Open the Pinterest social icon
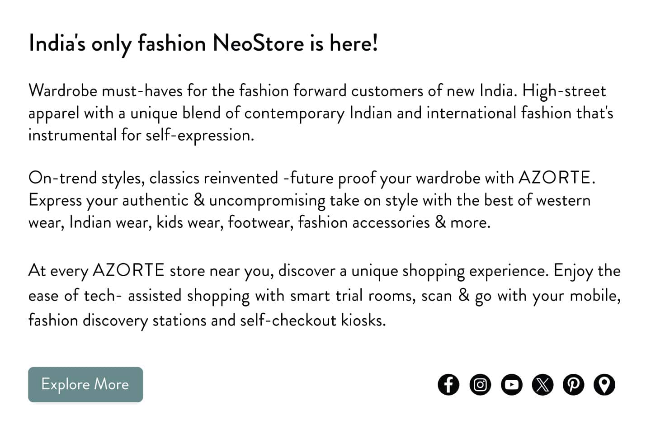651x434 pixels. 573,385
